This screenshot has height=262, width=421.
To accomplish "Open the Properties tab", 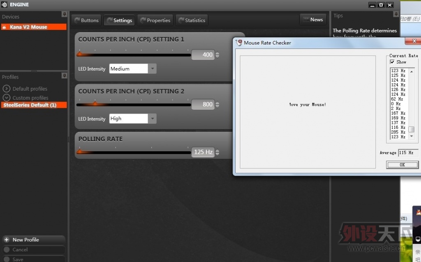I will point(155,20).
